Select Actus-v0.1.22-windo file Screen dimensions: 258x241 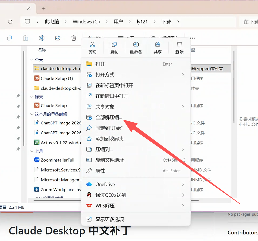pyautogui.click(x=57, y=143)
